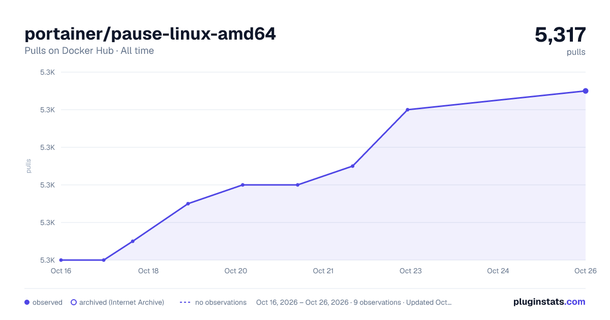The width and height of the screenshot is (610, 320).
Task: Click the 'Oct 18' x-axis label
Action: 148,271
